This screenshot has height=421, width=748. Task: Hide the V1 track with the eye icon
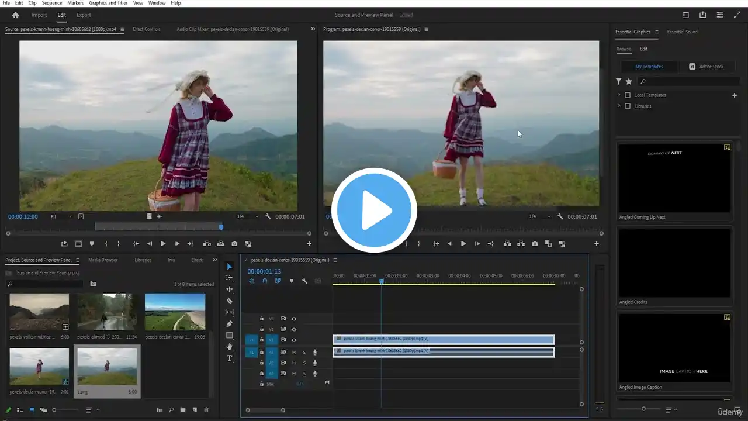click(294, 340)
